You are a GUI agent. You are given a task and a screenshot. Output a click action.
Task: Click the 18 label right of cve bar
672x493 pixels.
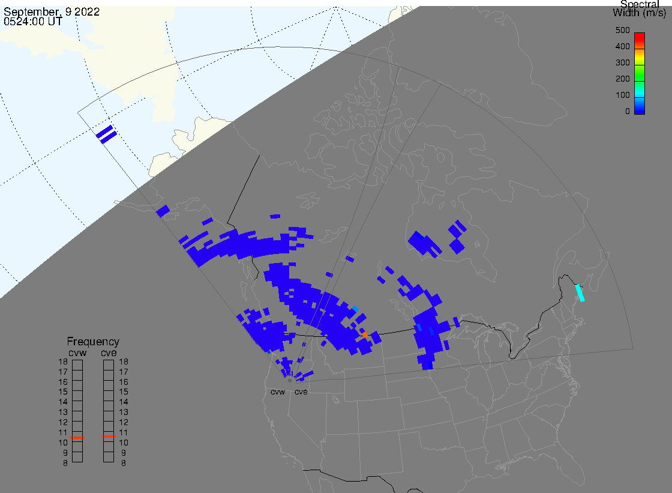click(124, 361)
